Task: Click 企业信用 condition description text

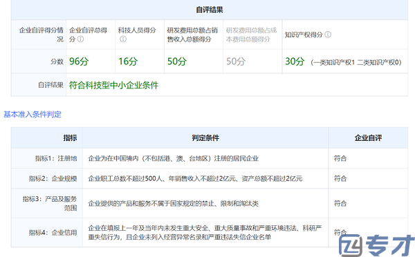Action: pyautogui.click(x=205, y=232)
